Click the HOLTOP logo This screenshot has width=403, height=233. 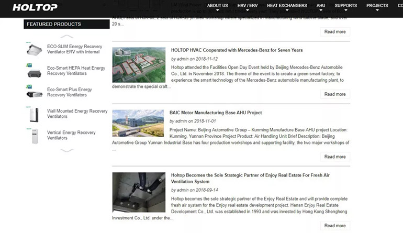tap(35, 7)
